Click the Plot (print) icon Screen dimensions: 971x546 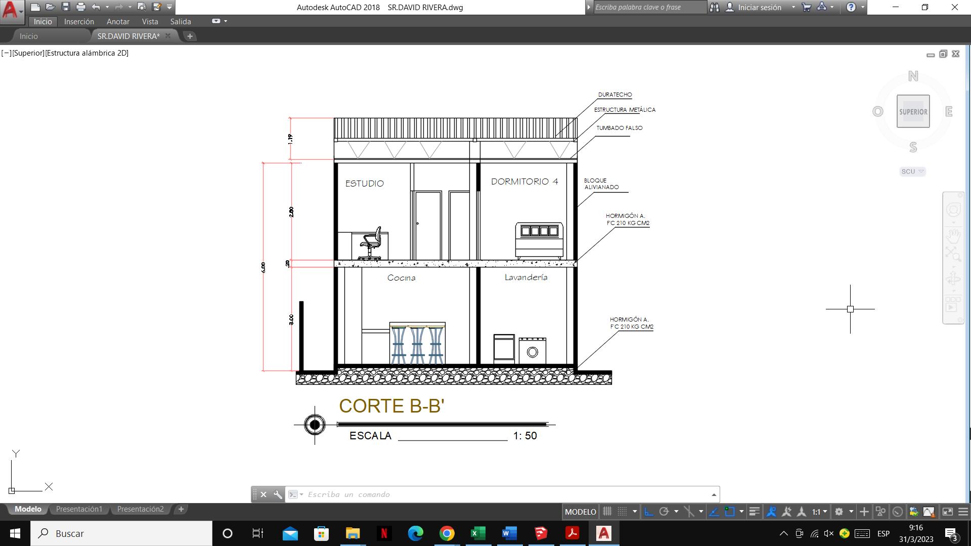point(80,7)
